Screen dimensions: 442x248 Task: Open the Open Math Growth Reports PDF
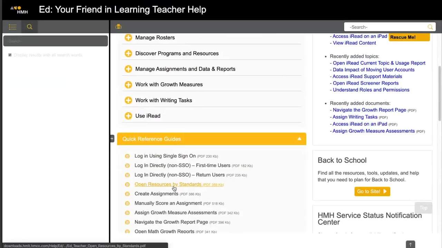coord(164,231)
